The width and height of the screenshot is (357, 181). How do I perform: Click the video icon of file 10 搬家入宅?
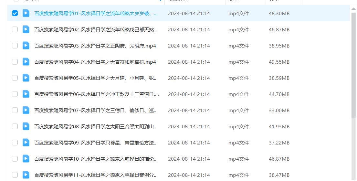(x=26, y=159)
